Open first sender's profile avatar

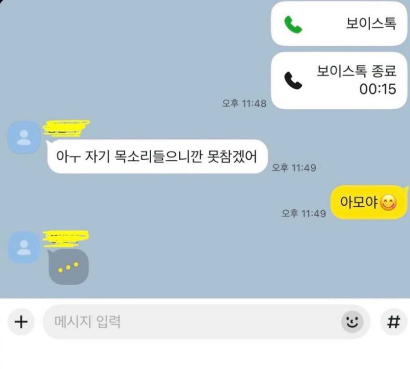coord(24,137)
